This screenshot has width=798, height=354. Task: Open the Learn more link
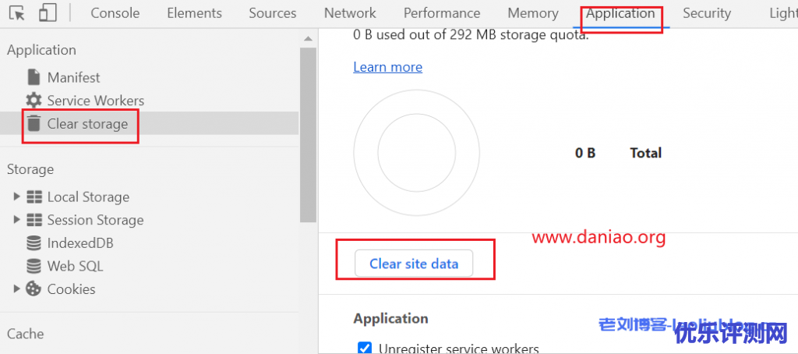click(x=387, y=67)
